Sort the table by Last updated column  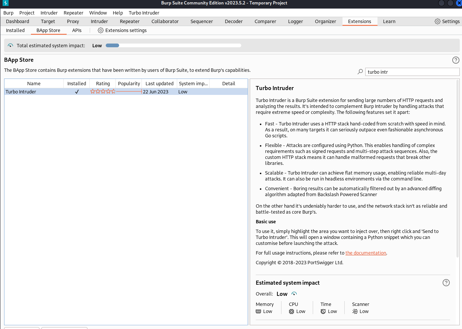click(159, 83)
